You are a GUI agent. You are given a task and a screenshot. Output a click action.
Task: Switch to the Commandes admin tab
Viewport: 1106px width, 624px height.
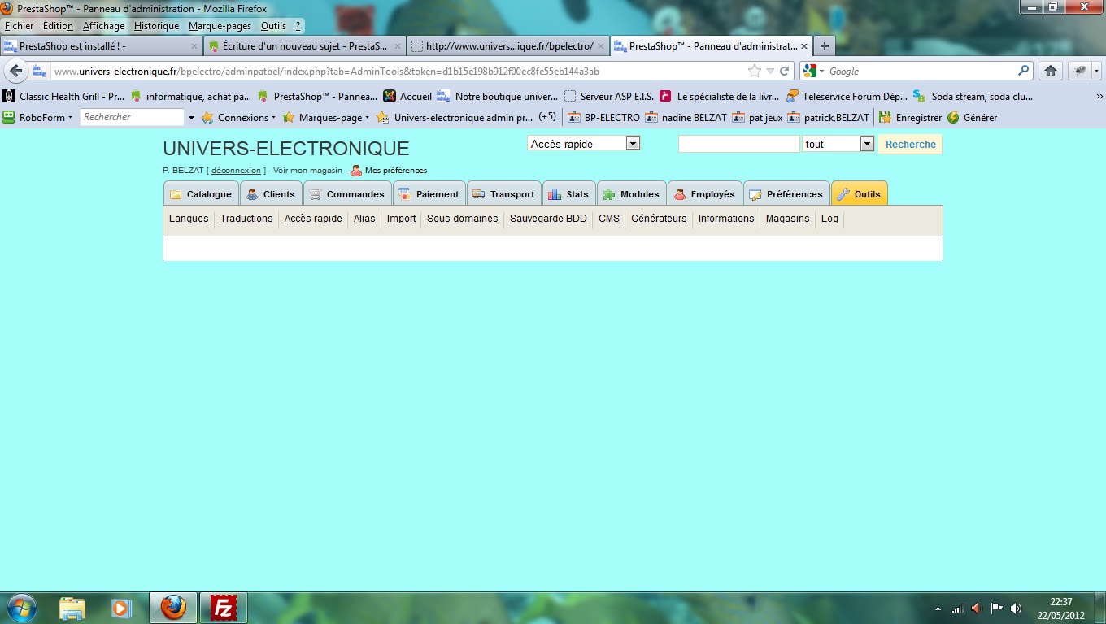(347, 193)
